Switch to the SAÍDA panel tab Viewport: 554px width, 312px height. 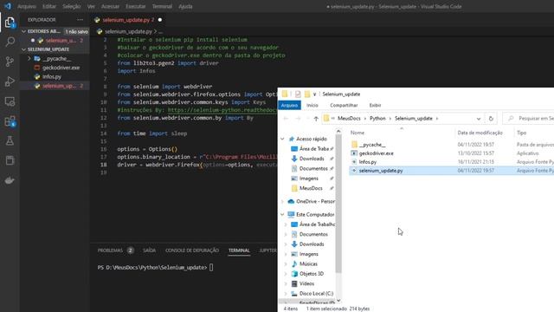pyautogui.click(x=150, y=250)
